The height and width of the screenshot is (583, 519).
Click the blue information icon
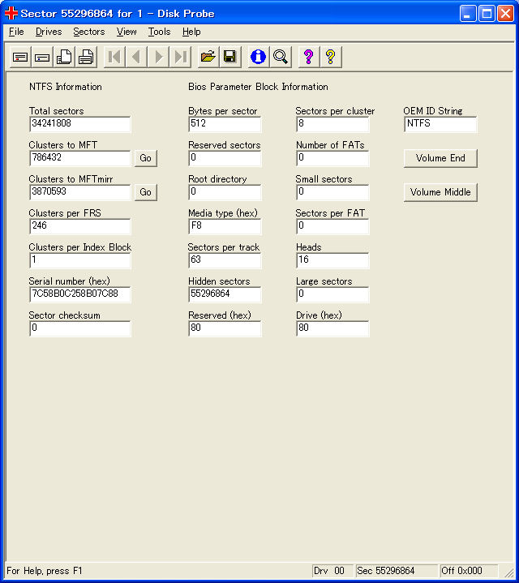(x=259, y=58)
